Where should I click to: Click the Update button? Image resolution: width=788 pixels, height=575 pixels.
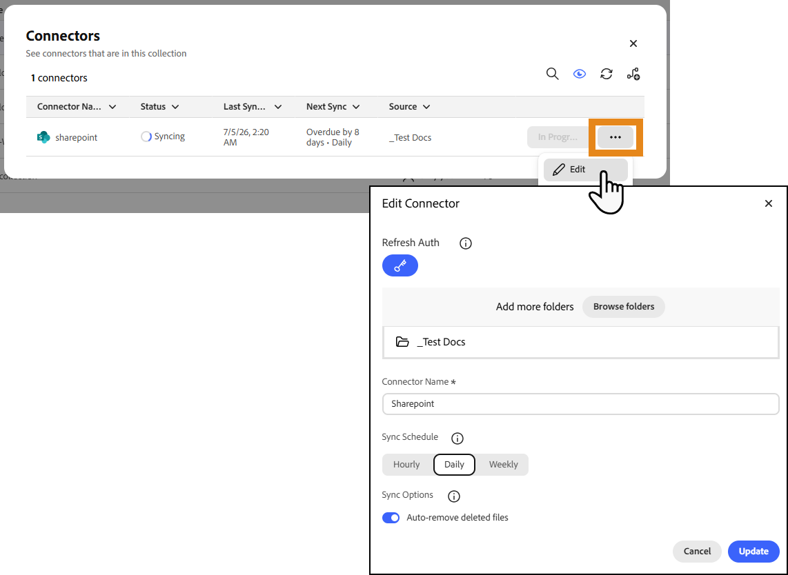[x=753, y=552]
